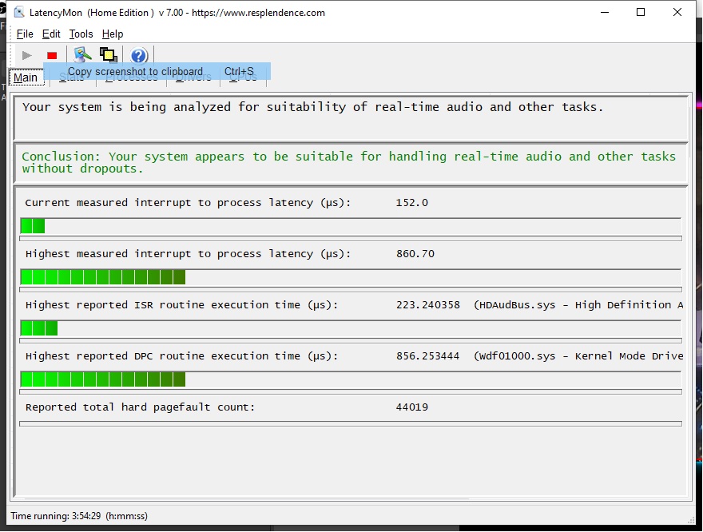Screen dimensions: 703x532
Task: Click the green Conclusion text
Action: tap(349, 162)
